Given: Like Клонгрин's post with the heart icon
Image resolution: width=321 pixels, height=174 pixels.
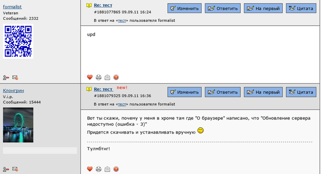Looking at the screenshot, I should [x=90, y=169].
